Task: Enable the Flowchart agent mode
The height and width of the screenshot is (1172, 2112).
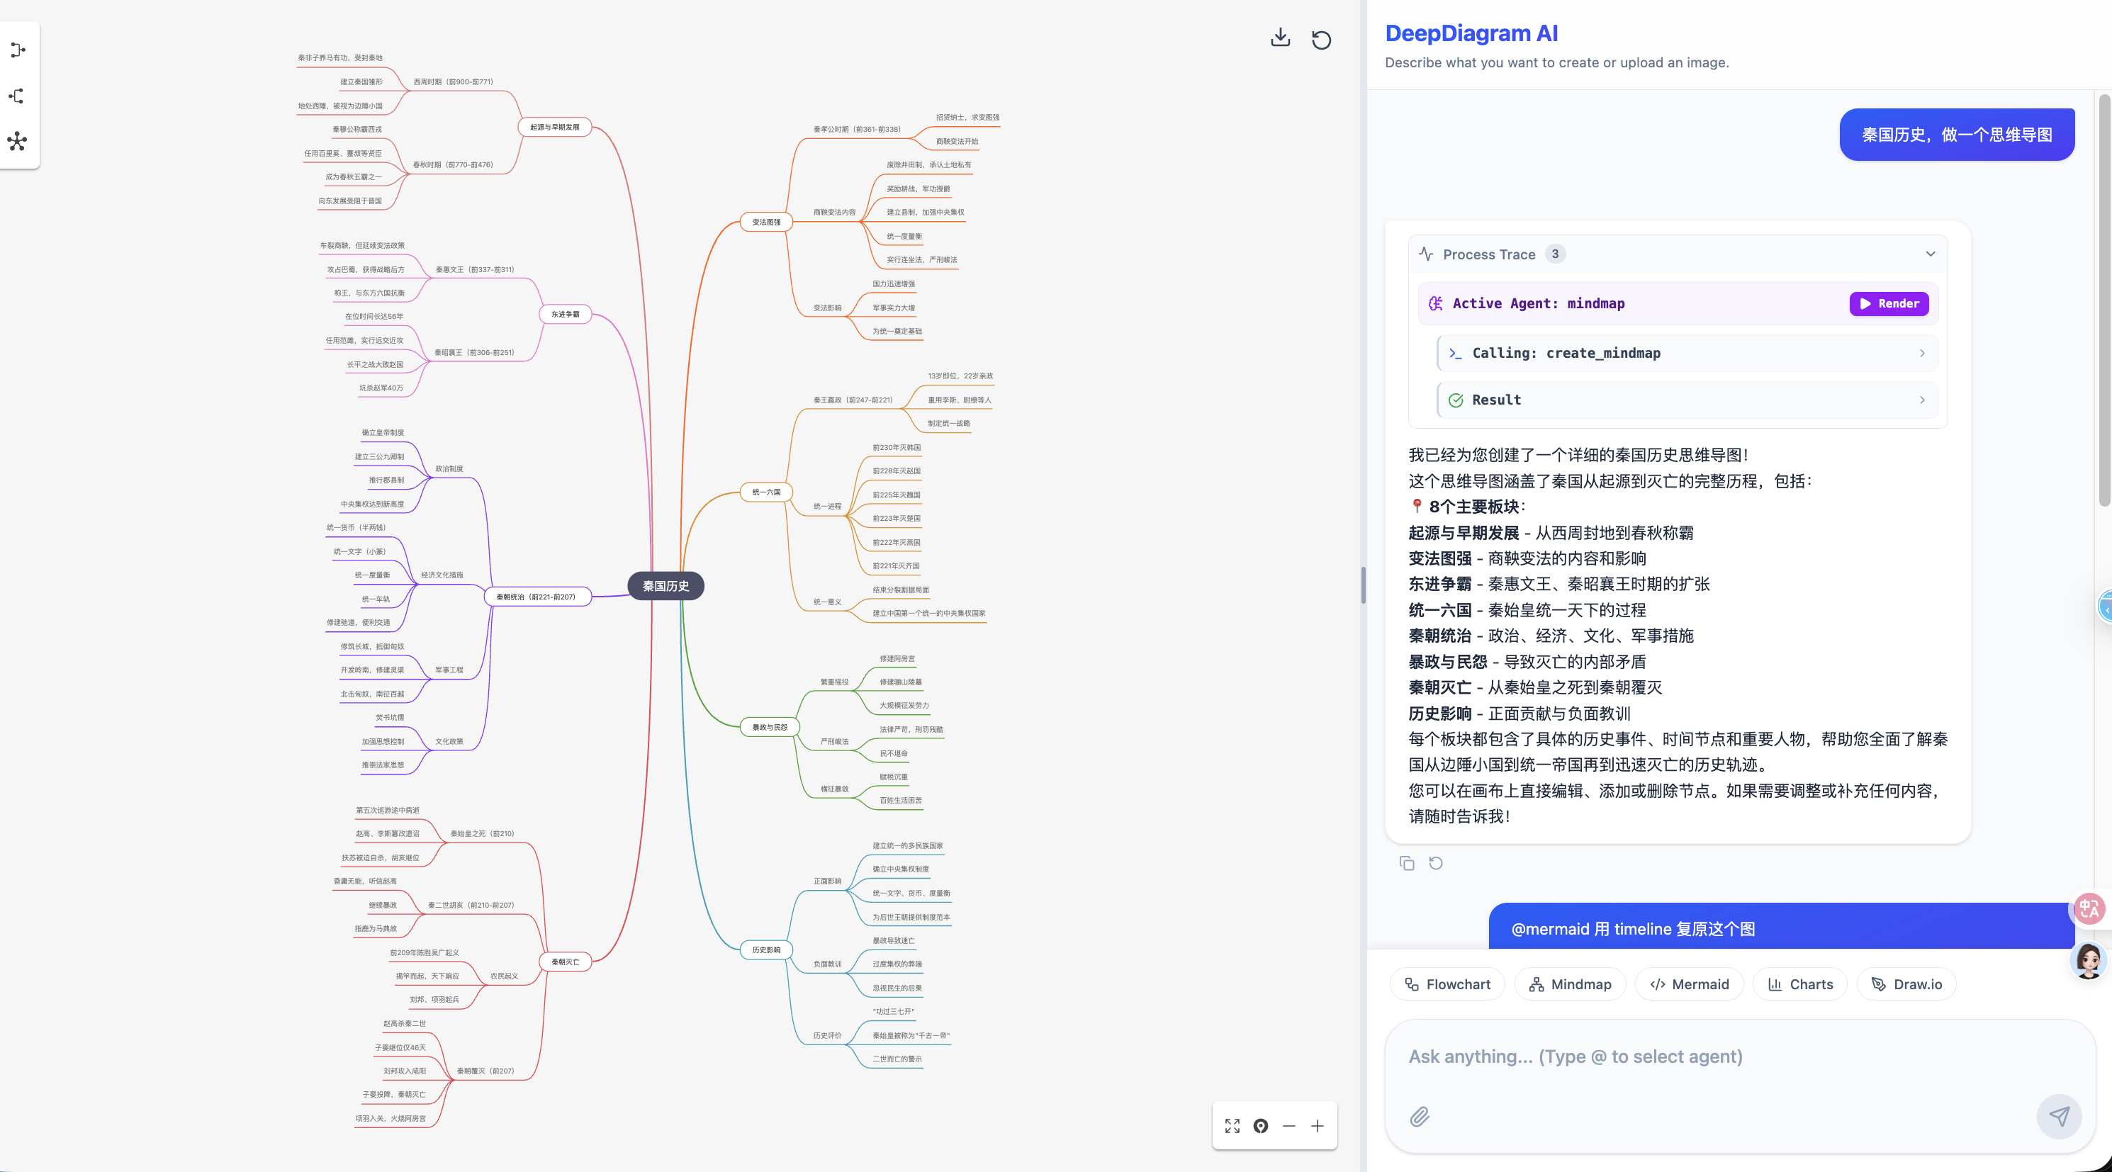Action: 1447,984
